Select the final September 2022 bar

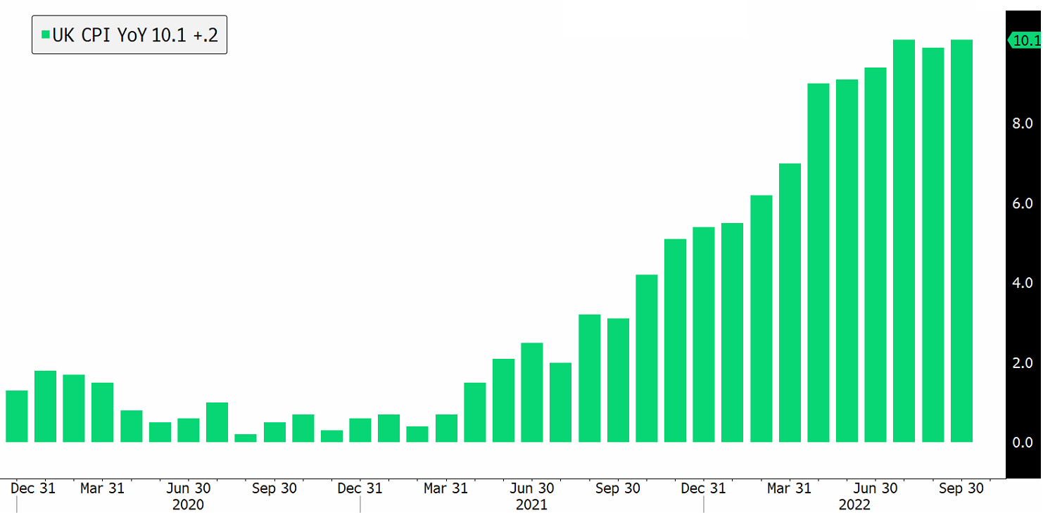click(x=961, y=241)
